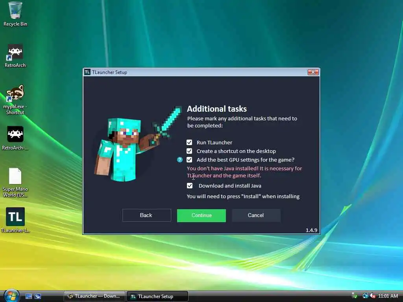Click the blue question mark help icon
The height and width of the screenshot is (302, 403).
(179, 160)
